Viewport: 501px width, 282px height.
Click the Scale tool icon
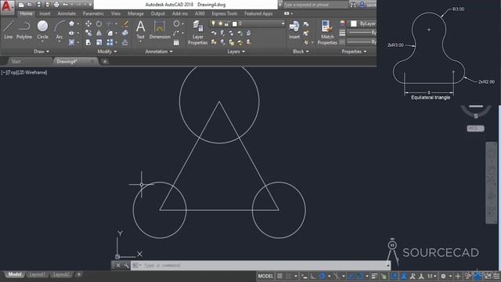point(99,42)
